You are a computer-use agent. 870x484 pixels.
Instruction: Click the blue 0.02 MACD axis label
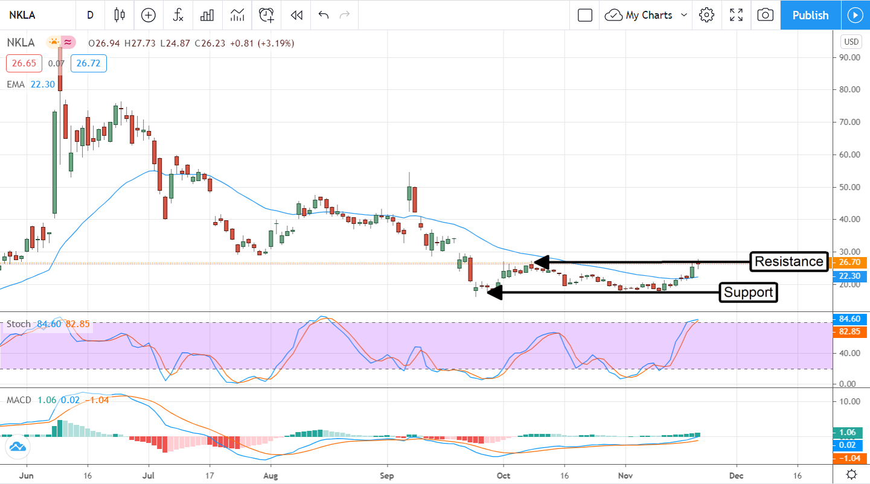[848, 445]
